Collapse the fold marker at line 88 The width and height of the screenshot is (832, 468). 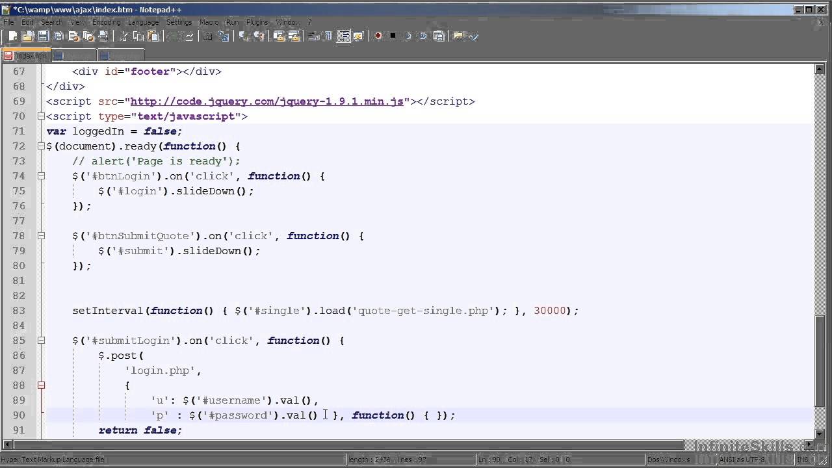point(41,385)
